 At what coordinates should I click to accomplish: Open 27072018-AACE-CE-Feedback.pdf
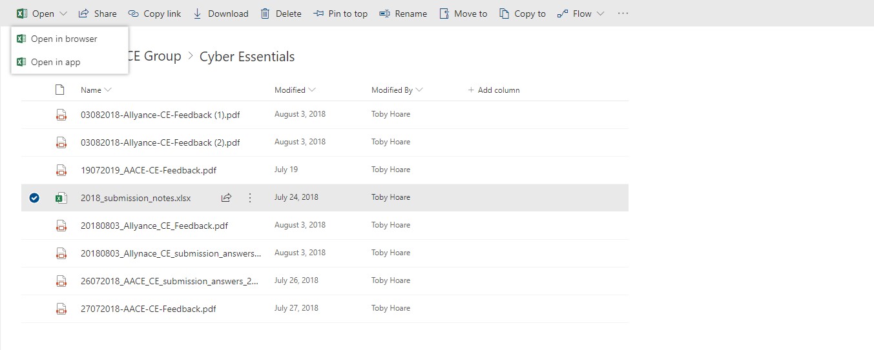(x=149, y=309)
